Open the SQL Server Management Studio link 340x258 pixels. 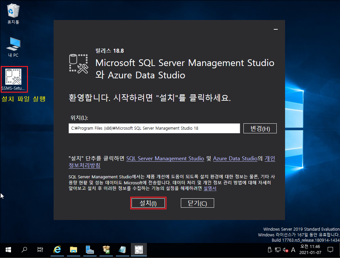pyautogui.click(x=165, y=158)
